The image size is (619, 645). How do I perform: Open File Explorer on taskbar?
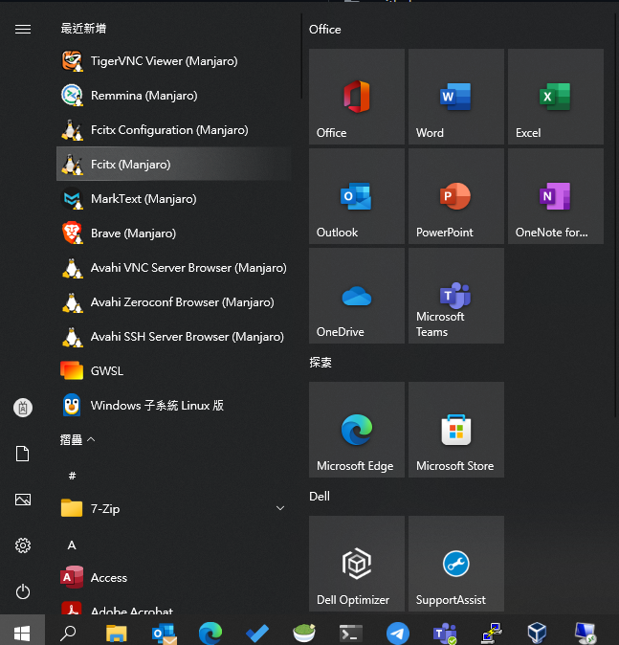[117, 633]
